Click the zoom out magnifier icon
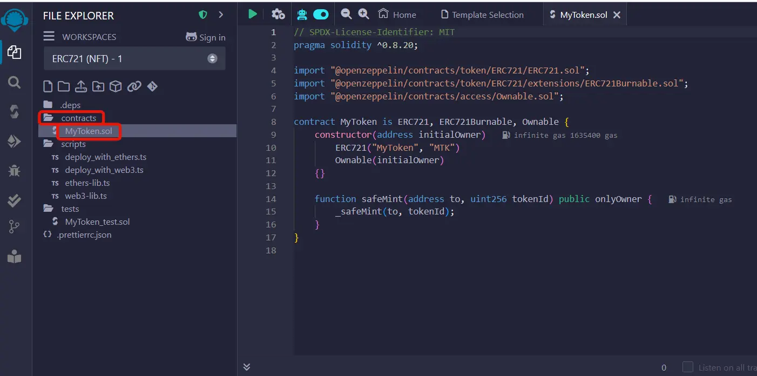Screen dimensions: 757x376 346,14
